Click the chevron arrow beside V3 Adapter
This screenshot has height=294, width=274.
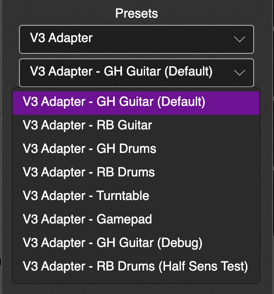point(239,39)
